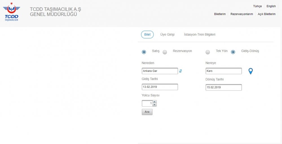Open the Bilet tab
Viewport: 282px width, 144px height.
[x=147, y=35]
